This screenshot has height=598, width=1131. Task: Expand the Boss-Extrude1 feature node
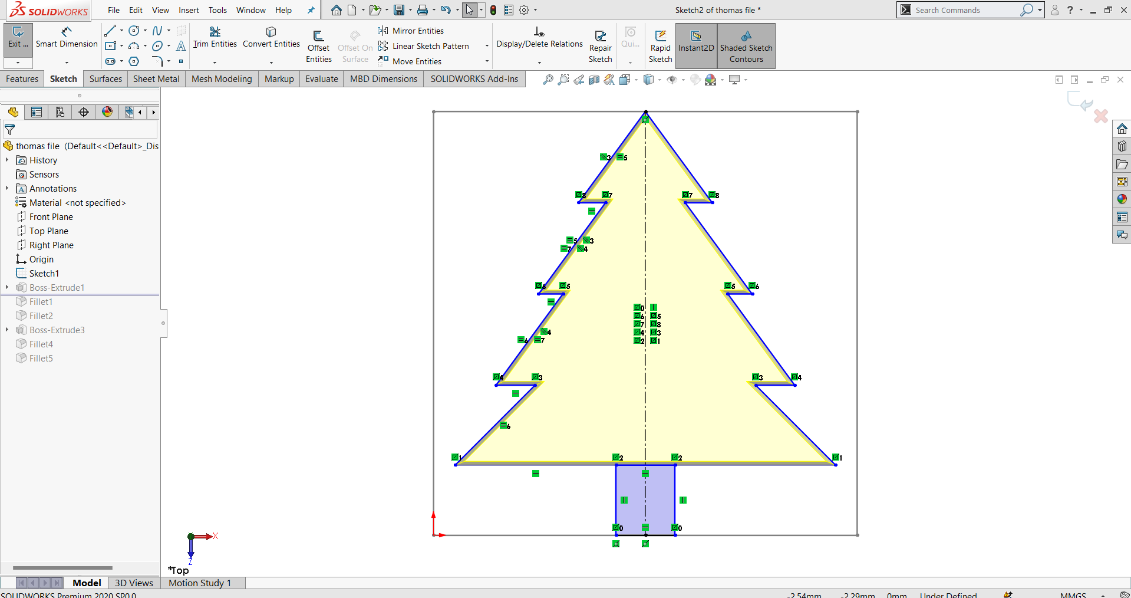tap(7, 287)
